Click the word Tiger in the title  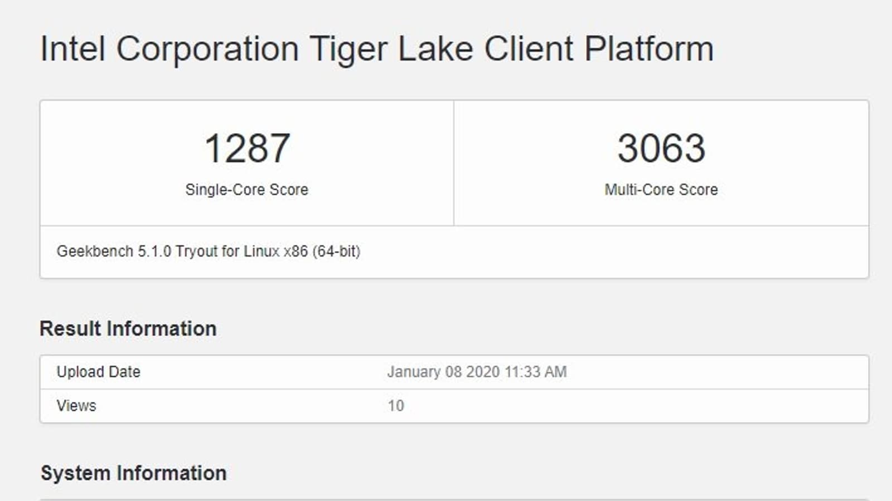[348, 49]
